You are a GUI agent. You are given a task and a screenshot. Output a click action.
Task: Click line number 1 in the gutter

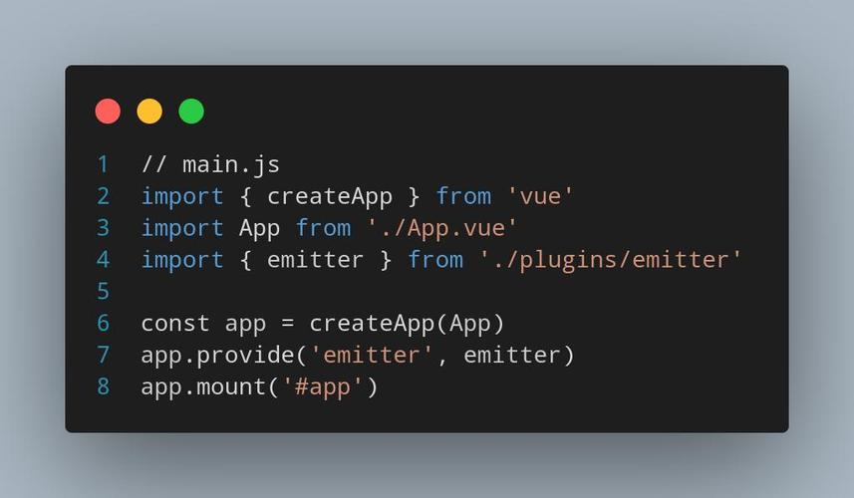pyautogui.click(x=103, y=164)
